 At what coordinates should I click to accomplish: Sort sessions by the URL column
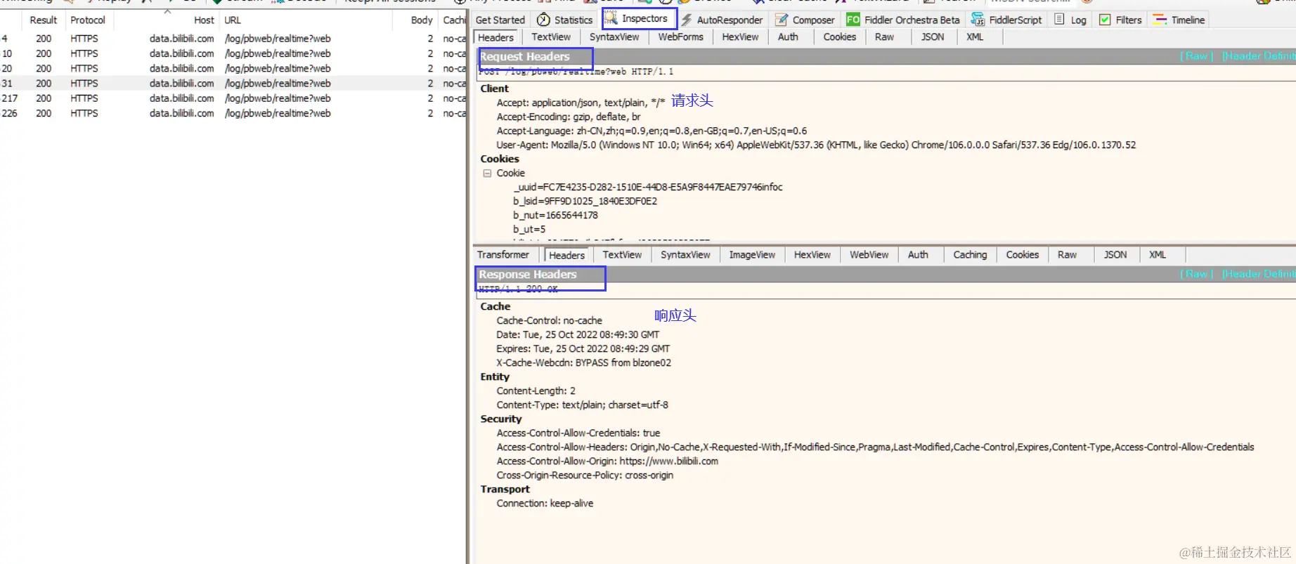pyautogui.click(x=306, y=20)
